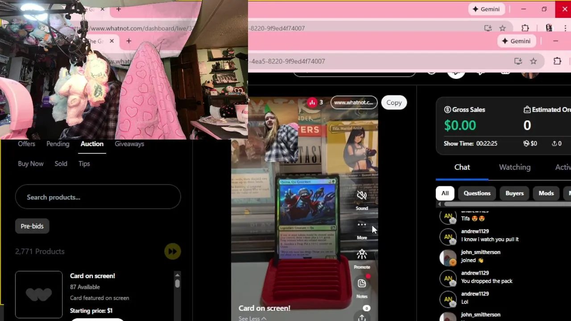Screen dimensions: 571x321
Task: Click the Card on screen product thumbnail
Action: [x=39, y=295]
